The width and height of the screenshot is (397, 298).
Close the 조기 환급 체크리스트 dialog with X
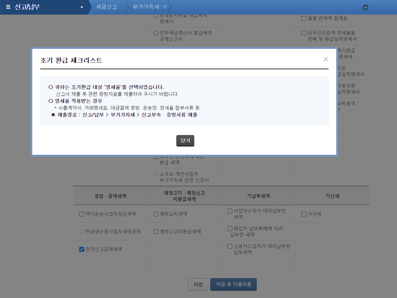tap(326, 59)
